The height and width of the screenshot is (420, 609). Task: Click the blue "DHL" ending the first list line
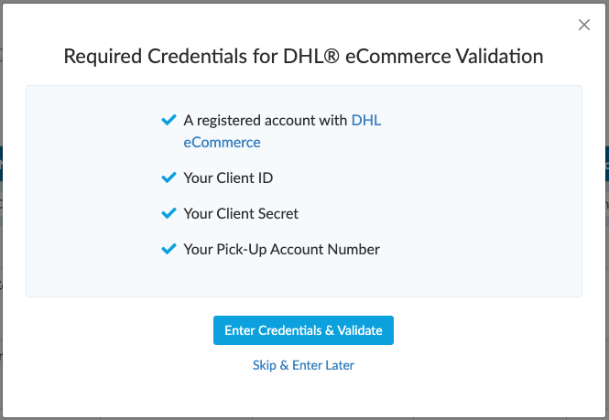pyautogui.click(x=366, y=120)
